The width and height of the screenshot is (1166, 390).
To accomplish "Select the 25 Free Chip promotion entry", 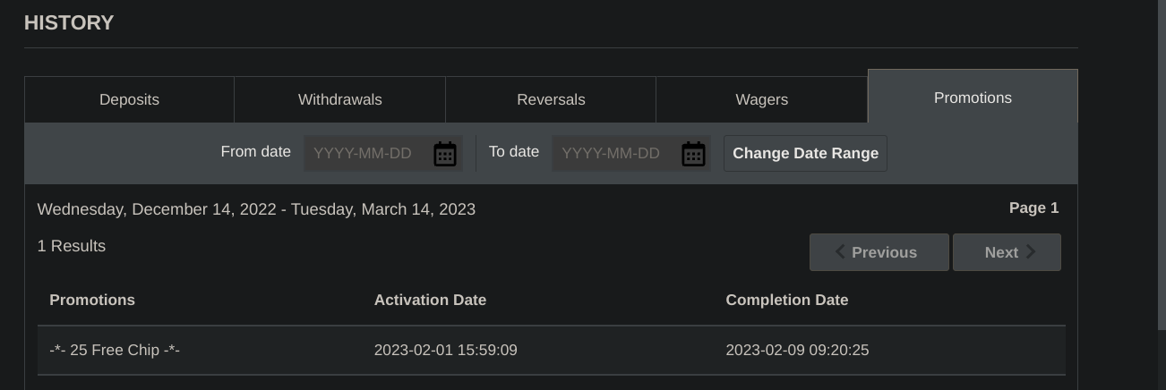I will (115, 350).
